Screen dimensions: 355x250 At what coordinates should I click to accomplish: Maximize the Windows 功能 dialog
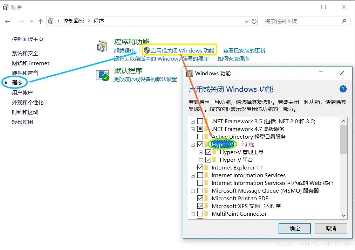point(321,73)
